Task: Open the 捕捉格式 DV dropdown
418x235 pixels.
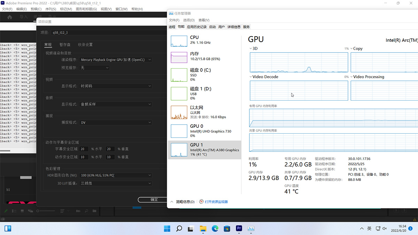Action: [116, 123]
